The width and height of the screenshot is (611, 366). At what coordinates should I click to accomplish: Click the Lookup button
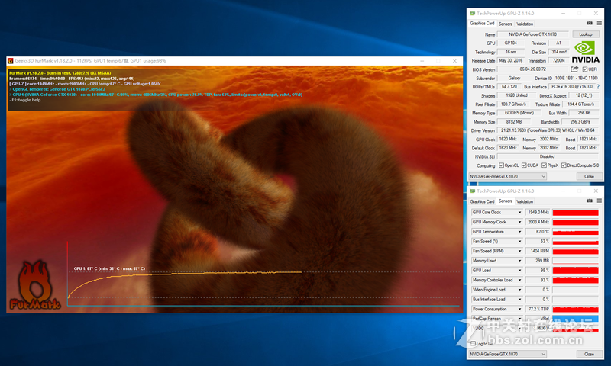coord(585,34)
